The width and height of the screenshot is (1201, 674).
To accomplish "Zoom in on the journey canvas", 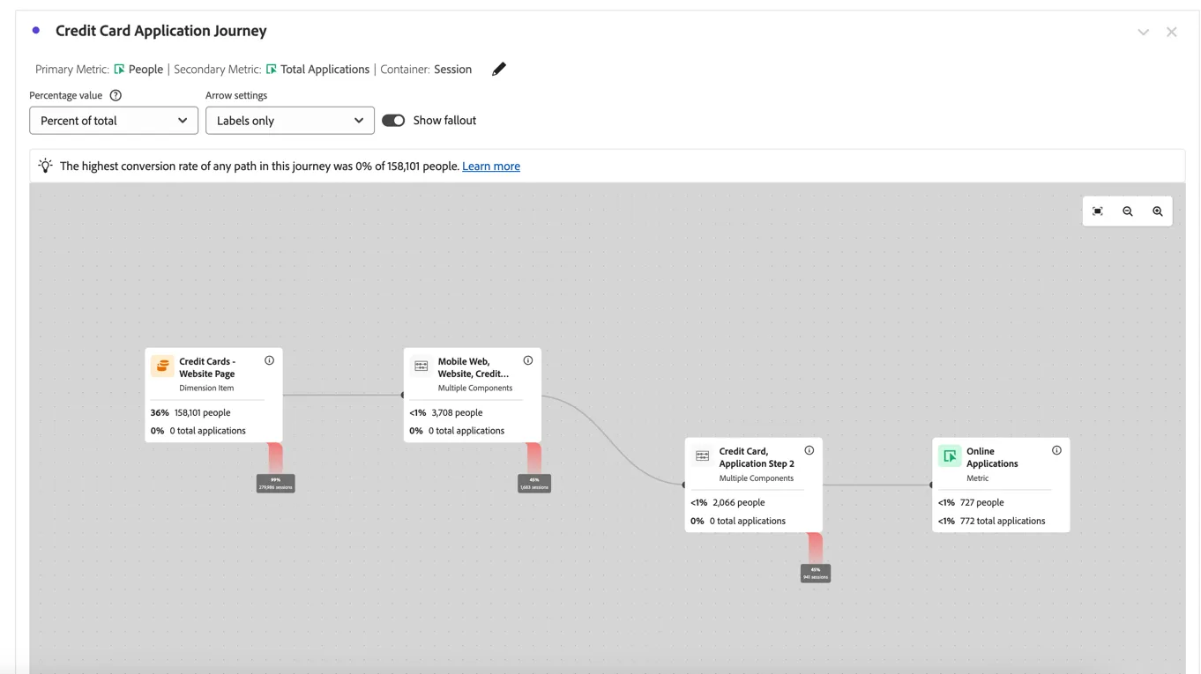I will [1158, 211].
